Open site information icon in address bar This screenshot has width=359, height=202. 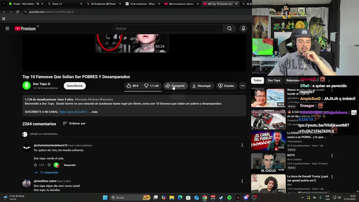[x=26, y=12]
